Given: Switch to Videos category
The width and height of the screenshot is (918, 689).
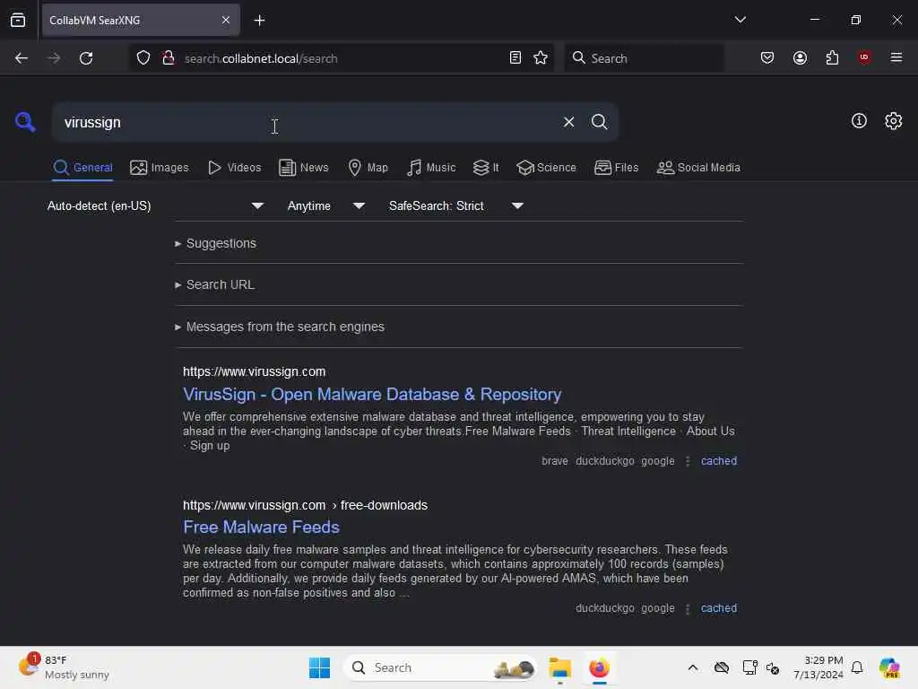Looking at the screenshot, I should pos(234,168).
